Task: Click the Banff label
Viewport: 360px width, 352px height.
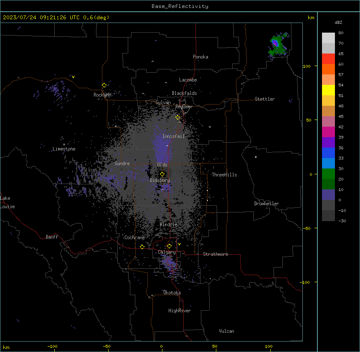Action: click(52, 237)
